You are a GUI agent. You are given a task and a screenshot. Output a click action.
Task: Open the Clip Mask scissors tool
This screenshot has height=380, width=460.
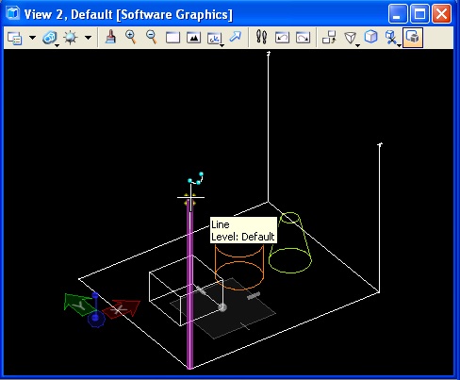pyautogui.click(x=392, y=39)
